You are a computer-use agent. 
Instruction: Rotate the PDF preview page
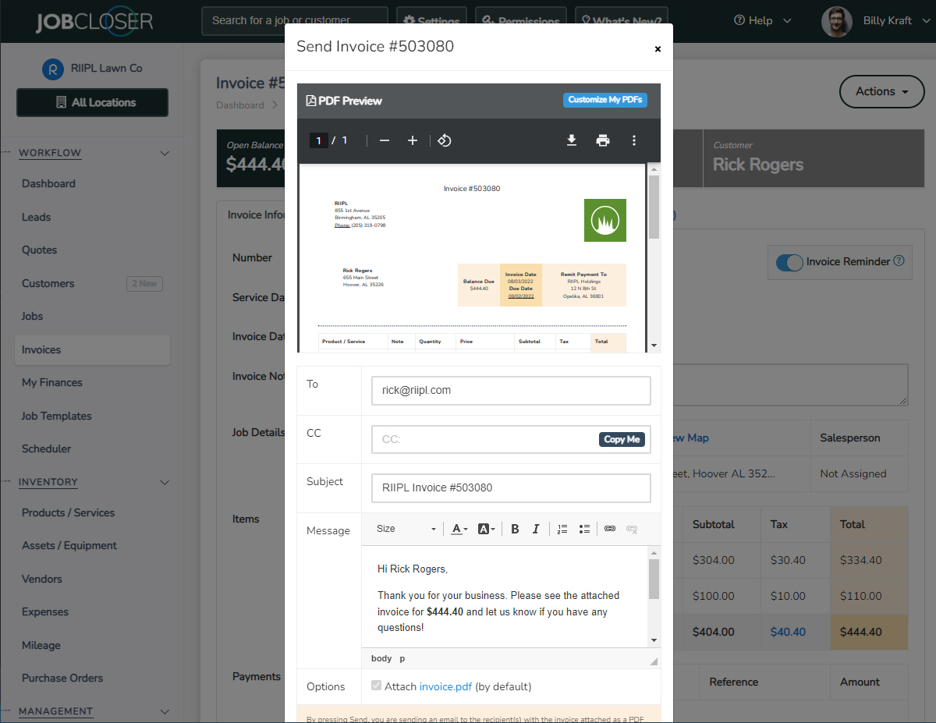pos(443,140)
